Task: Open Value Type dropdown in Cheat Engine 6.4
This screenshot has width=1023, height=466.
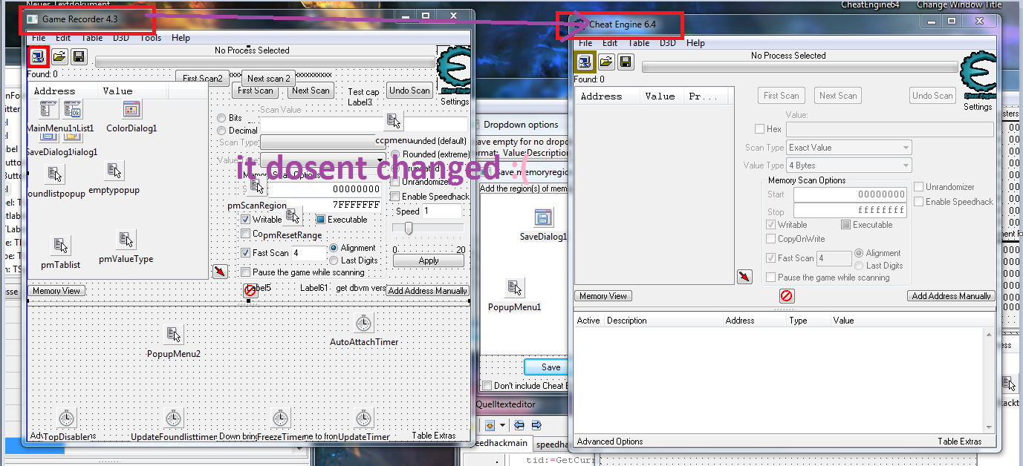Action: pyautogui.click(x=849, y=165)
